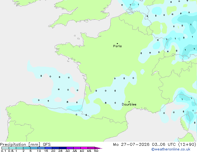
Task: Pick the blue legend swatch between 10 and 15
Action: point(41,148)
